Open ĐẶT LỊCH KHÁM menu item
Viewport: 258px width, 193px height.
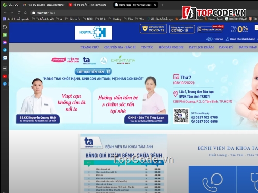pos(201,47)
